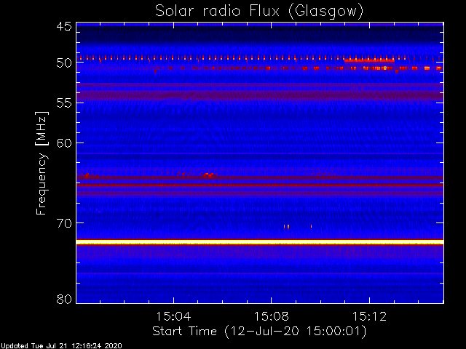Click the 'Frequency [MHz]' axis label

(42, 163)
